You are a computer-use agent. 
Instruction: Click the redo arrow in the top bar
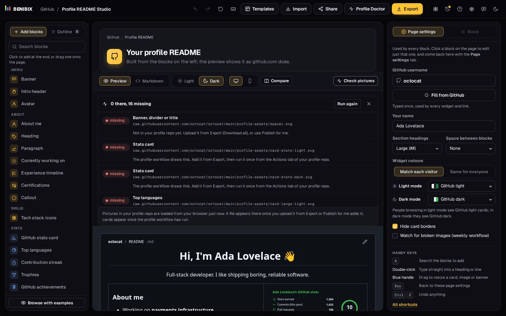(208, 9)
